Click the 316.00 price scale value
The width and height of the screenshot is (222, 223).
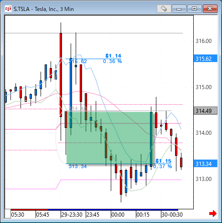pyautogui.click(x=204, y=41)
